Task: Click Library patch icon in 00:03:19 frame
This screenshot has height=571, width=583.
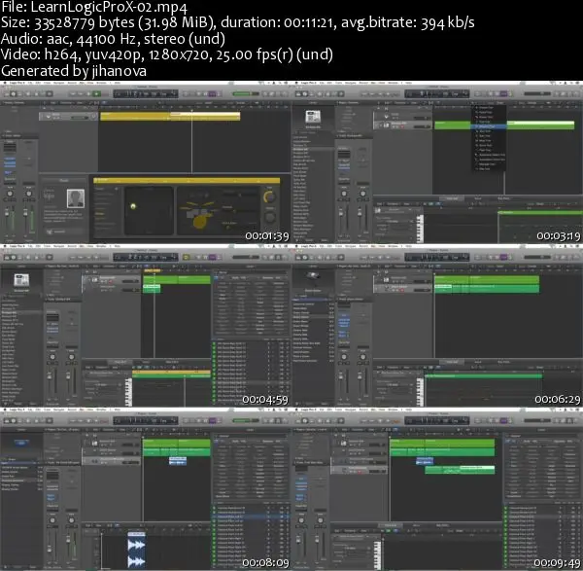Action: tap(313, 117)
